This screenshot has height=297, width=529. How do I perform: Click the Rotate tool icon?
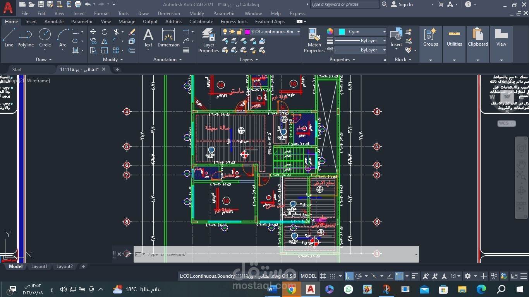click(105, 32)
